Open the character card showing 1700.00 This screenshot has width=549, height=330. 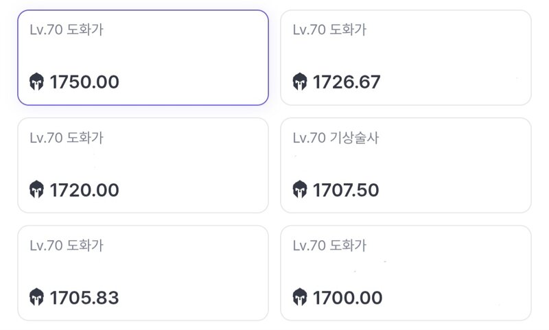pyautogui.click(x=406, y=273)
